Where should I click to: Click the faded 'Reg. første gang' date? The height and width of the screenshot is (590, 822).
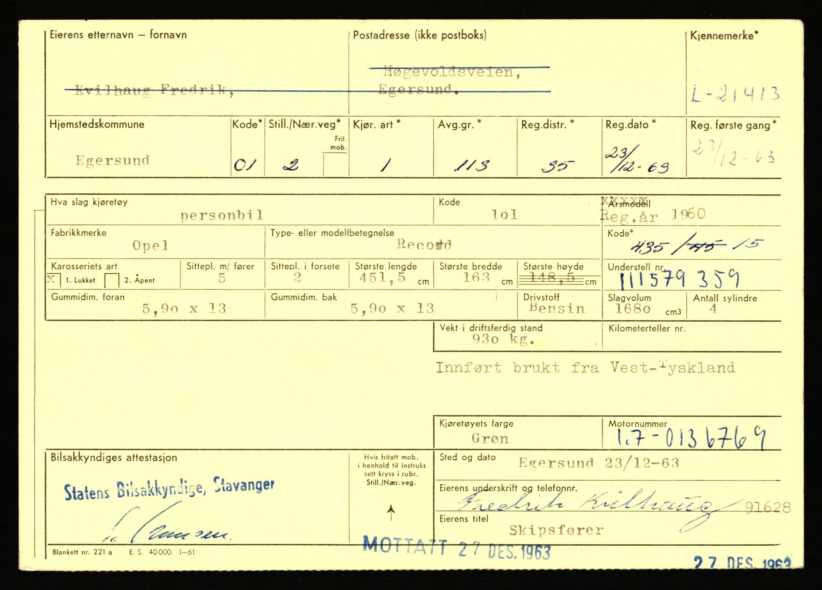(x=734, y=153)
